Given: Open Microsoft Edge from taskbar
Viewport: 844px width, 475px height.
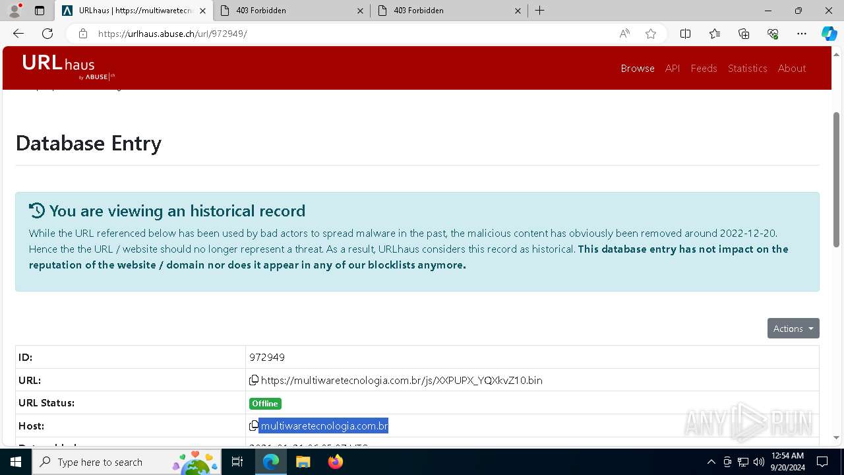Looking at the screenshot, I should point(271,462).
